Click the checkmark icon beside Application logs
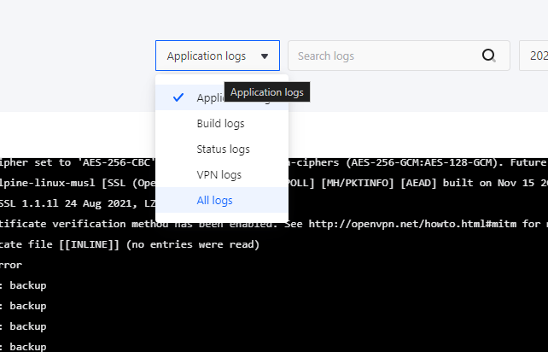Viewport: 548px width, 352px height. point(178,97)
